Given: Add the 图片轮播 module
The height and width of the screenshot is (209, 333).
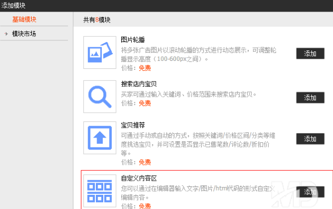Looking at the screenshot, I should 310,54.
